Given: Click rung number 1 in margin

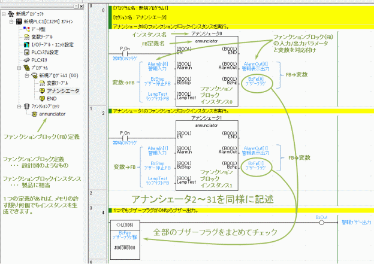Looking at the screenshot, I should pyautogui.click(x=91, y=108).
